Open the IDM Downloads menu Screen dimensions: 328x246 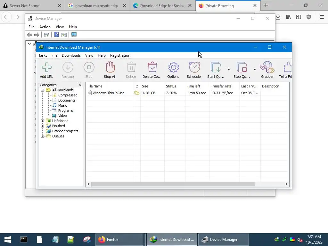(x=71, y=55)
